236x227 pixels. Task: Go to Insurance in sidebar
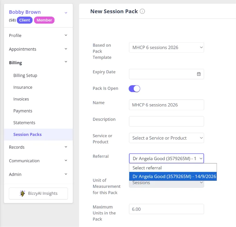tap(23, 87)
